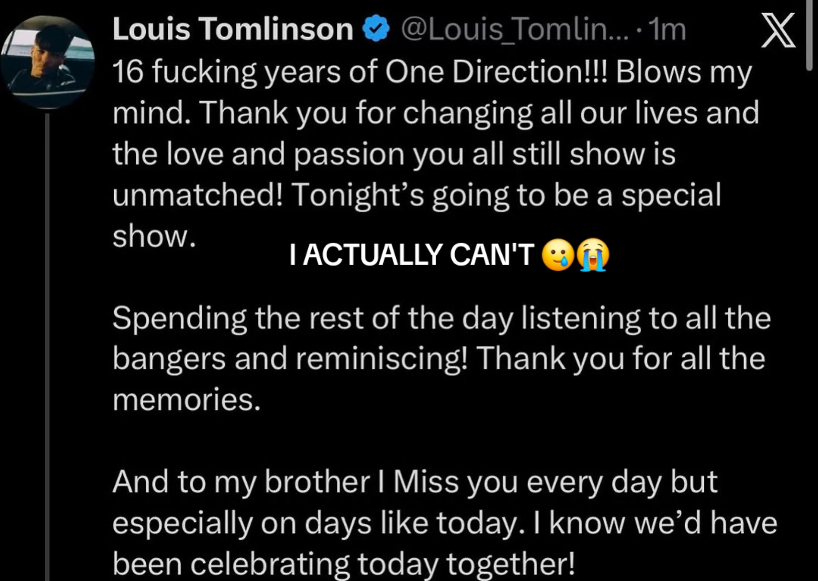Click the word "memories." in the tweet
This screenshot has height=581, width=818.
[186, 400]
